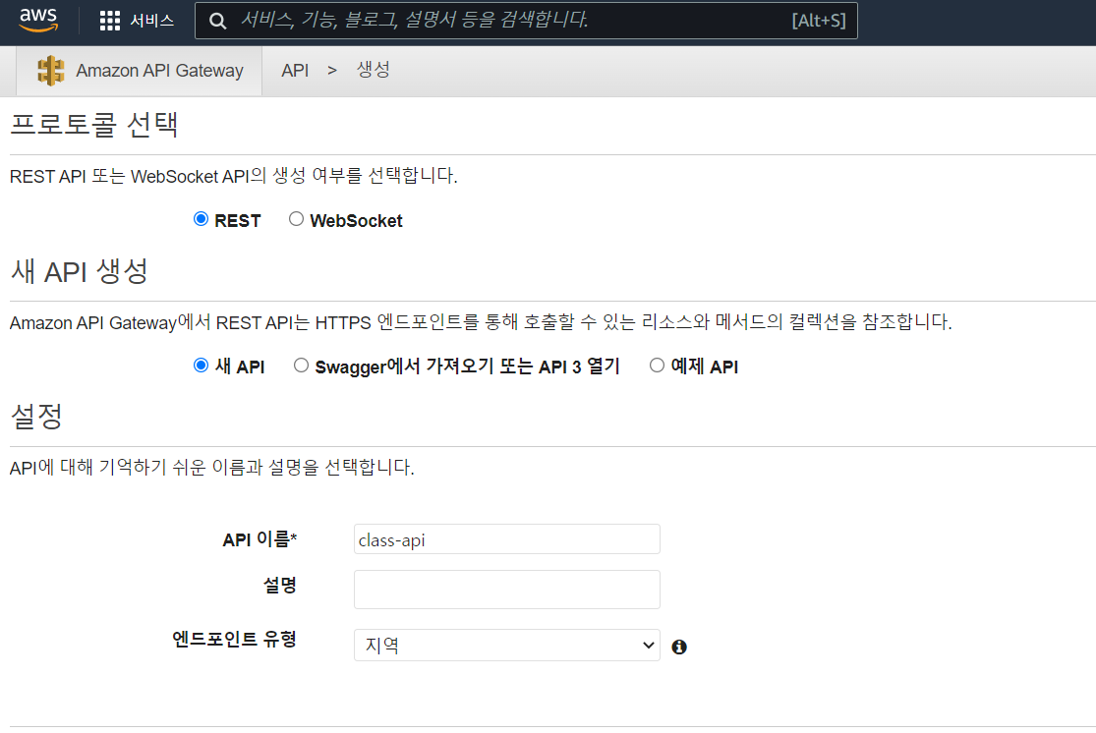Choose Swagger에서 가져오기 radio option
This screenshot has height=733, width=1096.
(x=301, y=366)
